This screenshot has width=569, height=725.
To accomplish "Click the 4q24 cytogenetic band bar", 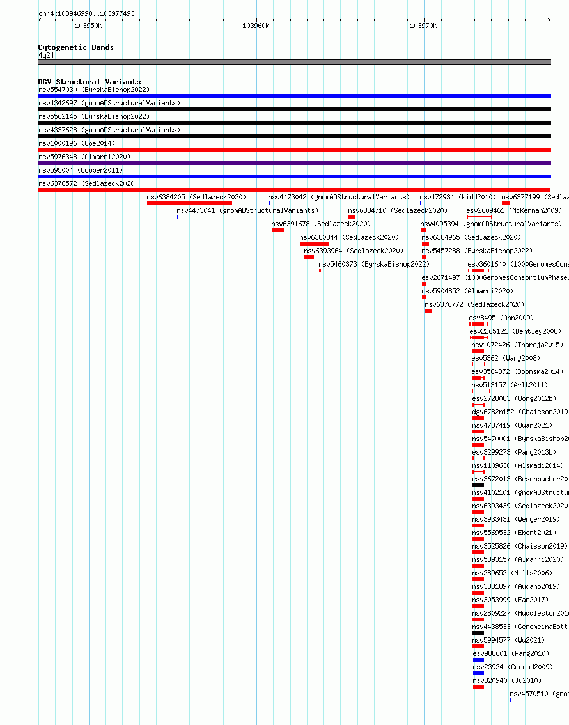I will point(295,62).
